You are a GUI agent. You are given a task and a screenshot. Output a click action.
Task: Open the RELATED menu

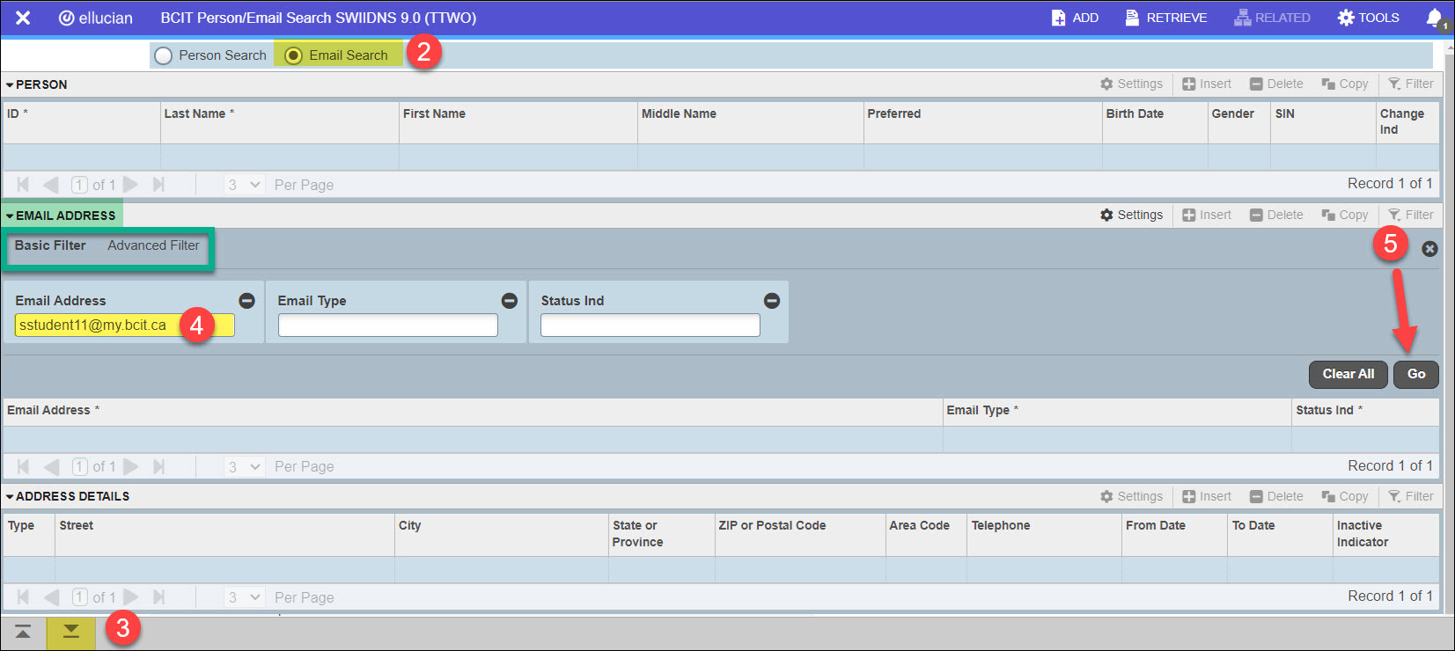pos(1272,18)
